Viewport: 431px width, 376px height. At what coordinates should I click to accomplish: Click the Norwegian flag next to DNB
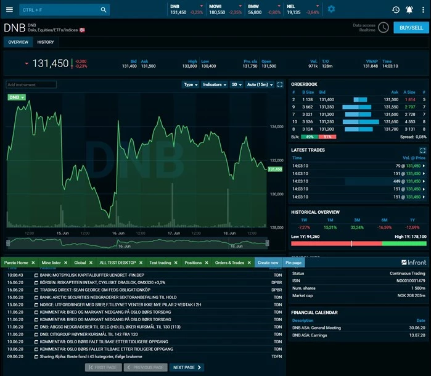click(82, 30)
